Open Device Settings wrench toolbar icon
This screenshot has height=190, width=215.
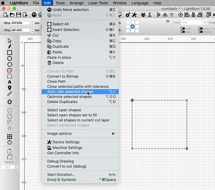pos(134,15)
